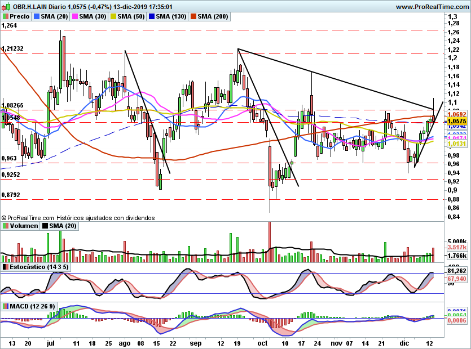Click the yellow SMA (50) legend icon
This screenshot has width=471, height=349.
[113, 16]
